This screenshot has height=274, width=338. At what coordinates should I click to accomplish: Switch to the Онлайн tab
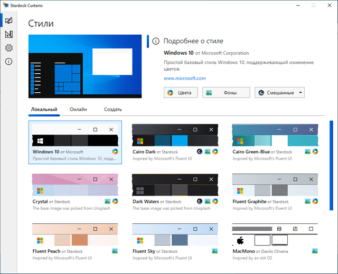pyautogui.click(x=78, y=110)
